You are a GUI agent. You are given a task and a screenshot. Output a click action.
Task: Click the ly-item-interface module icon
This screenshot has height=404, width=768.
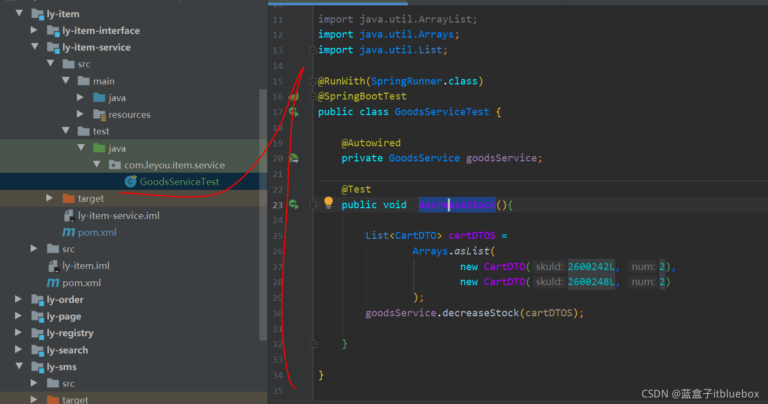[53, 31]
